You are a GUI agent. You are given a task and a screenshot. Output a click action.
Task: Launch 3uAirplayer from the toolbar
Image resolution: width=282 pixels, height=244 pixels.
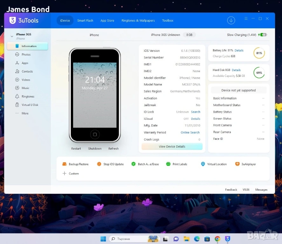click(x=237, y=164)
